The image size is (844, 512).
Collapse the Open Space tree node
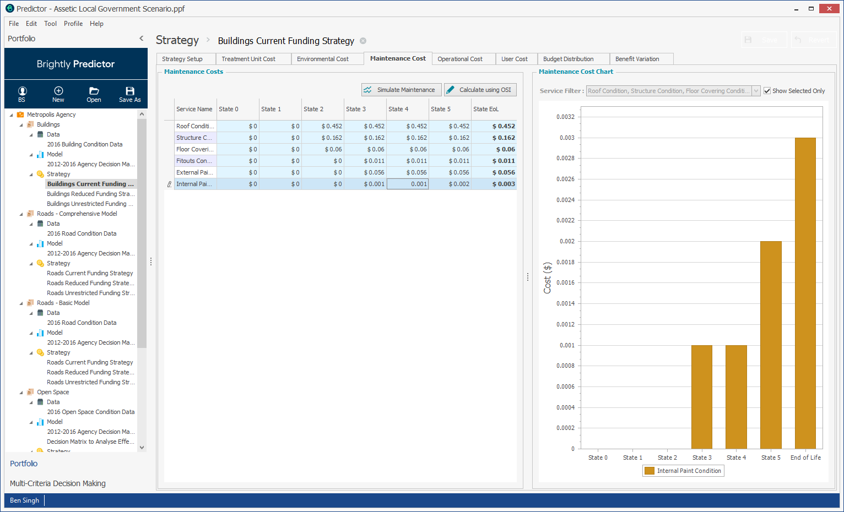pyautogui.click(x=21, y=393)
